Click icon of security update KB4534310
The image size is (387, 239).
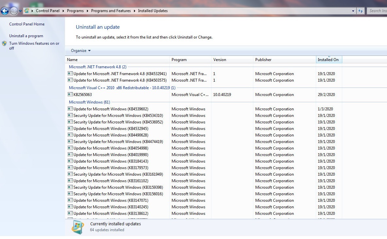tap(70, 115)
